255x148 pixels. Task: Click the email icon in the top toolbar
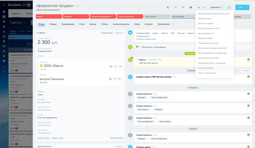[x=176, y=7]
